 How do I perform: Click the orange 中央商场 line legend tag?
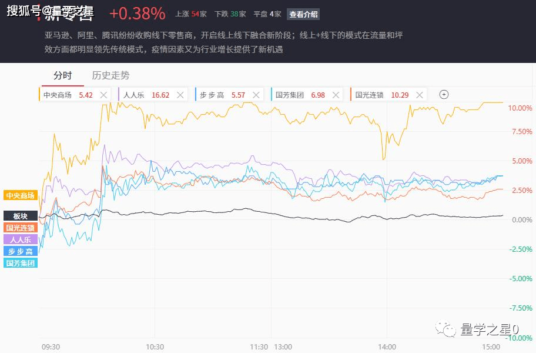(21, 195)
